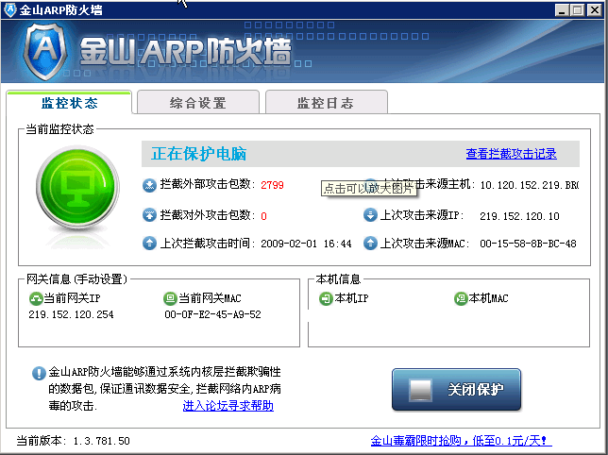Click the green 本机IP icon
The height and width of the screenshot is (455, 608).
coord(326,298)
